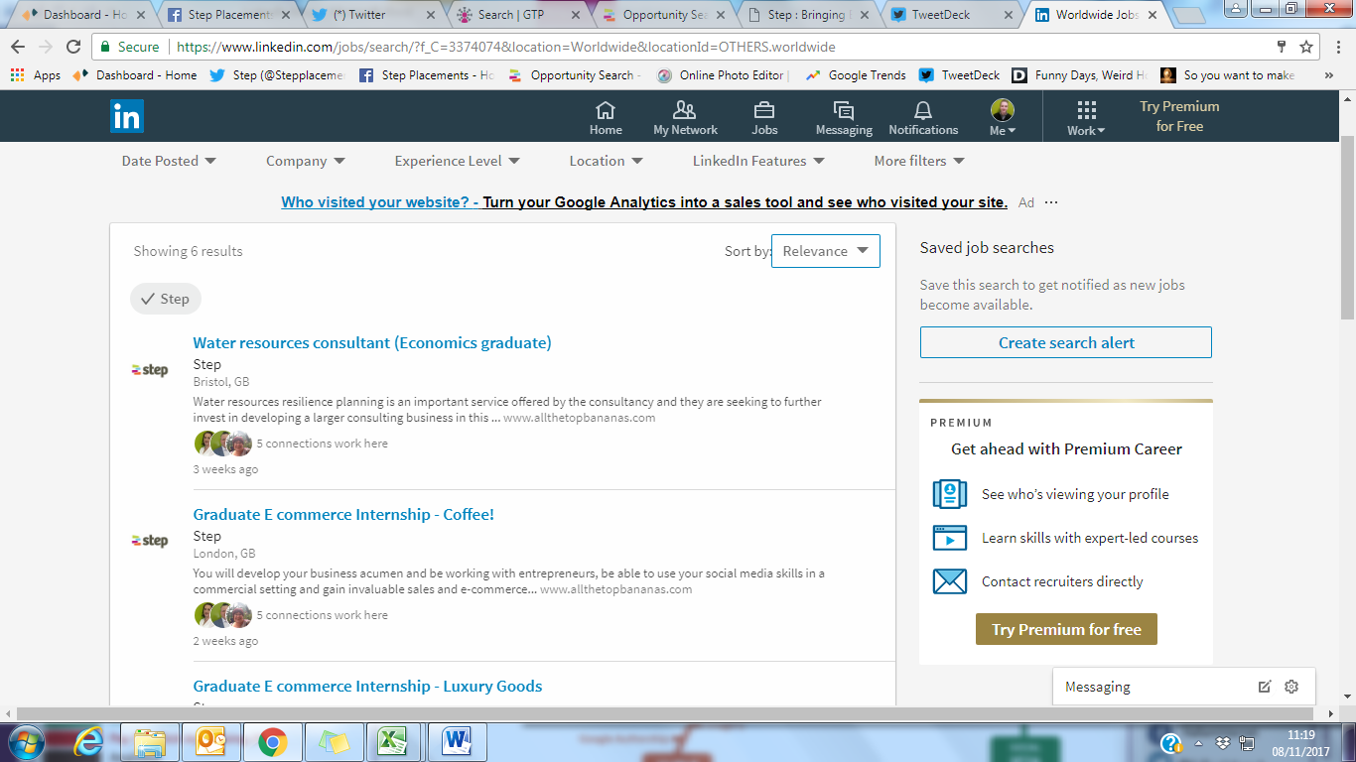Remove the Step company filter chip

(x=166, y=299)
